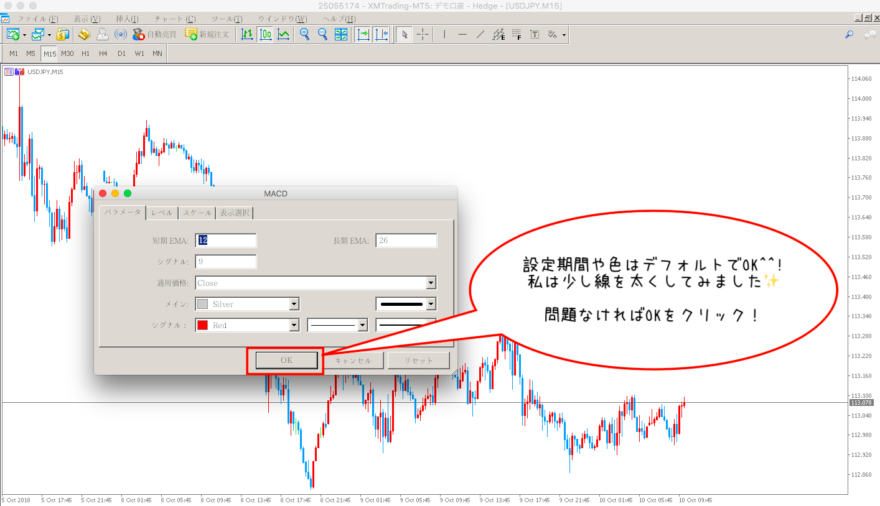Image resolution: width=880 pixels, height=506 pixels.
Task: Open new order (新規注文) button
Action: click(x=207, y=34)
